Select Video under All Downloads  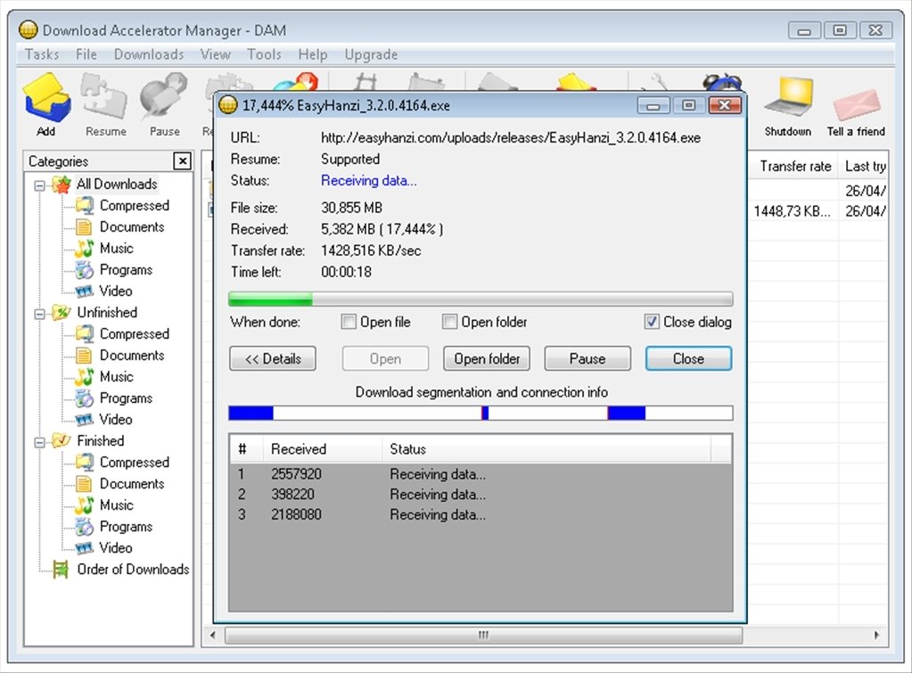tap(116, 291)
